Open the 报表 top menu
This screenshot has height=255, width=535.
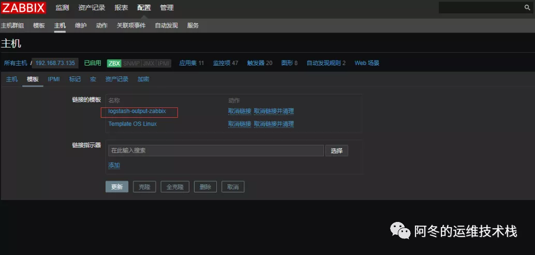click(121, 8)
